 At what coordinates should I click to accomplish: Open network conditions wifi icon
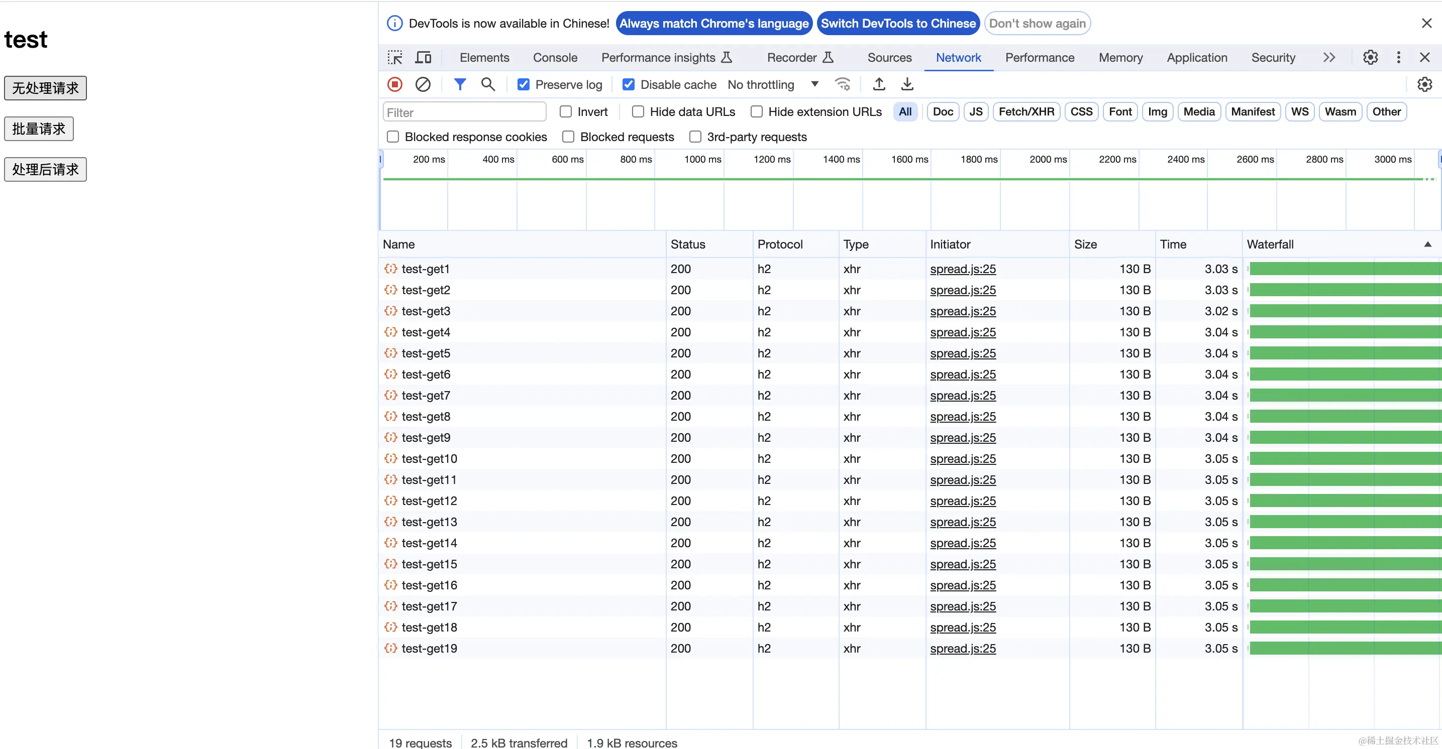[843, 84]
